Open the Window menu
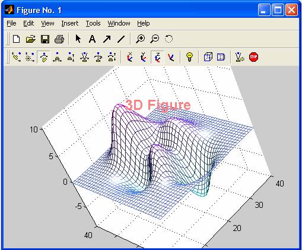Image resolution: width=302 pixels, height=250 pixels. (119, 23)
